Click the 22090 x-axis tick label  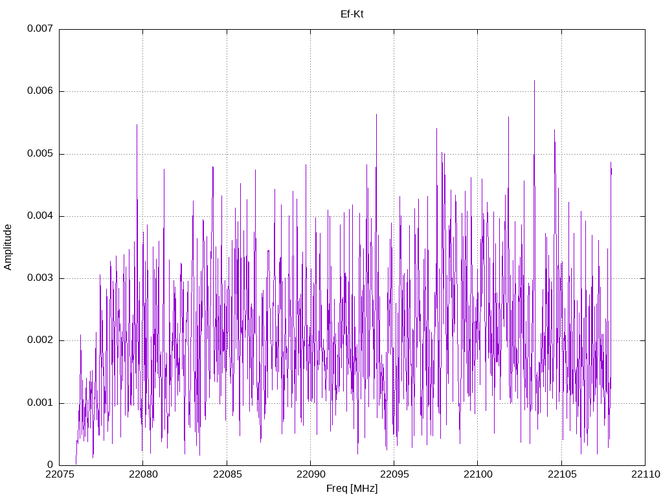click(311, 474)
